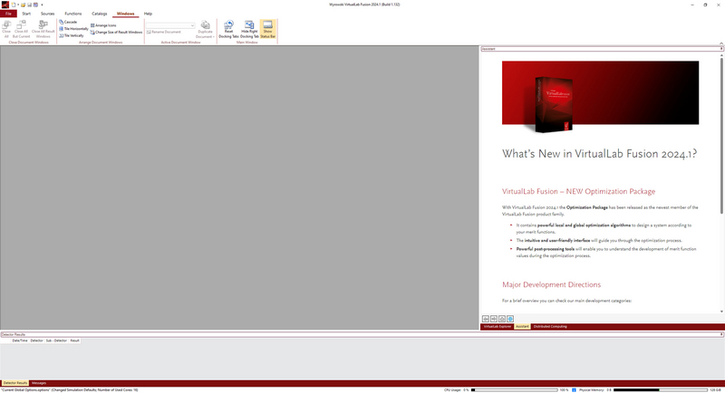Image resolution: width=725 pixels, height=393 pixels.
Task: Click Tile Horizontally
Action: 73,29
